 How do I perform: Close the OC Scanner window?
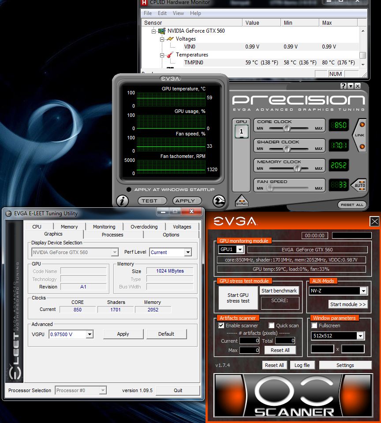(x=374, y=222)
